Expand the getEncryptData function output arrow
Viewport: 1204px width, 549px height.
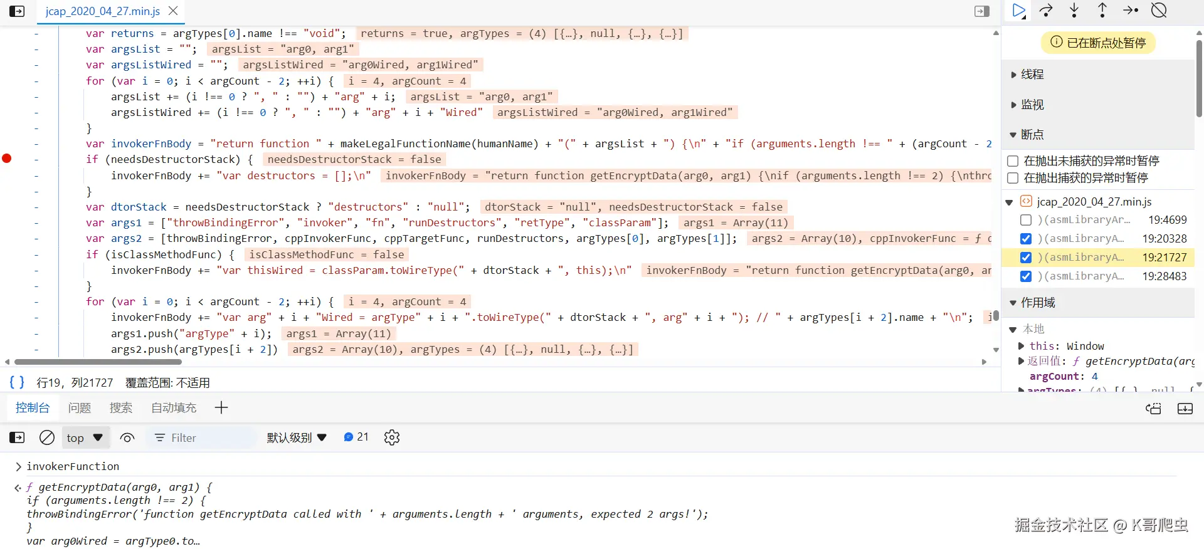point(18,488)
